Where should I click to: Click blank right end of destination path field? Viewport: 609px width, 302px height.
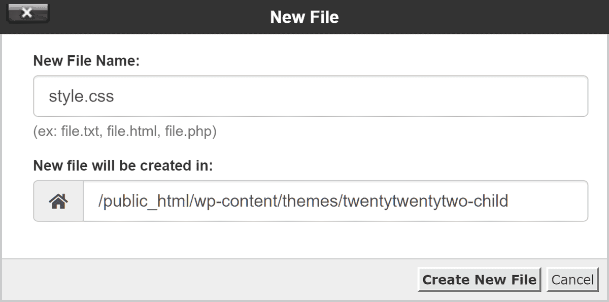pos(553,202)
